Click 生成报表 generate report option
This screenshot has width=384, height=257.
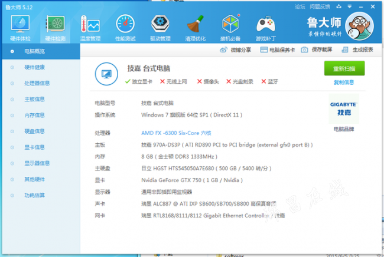click(357, 50)
